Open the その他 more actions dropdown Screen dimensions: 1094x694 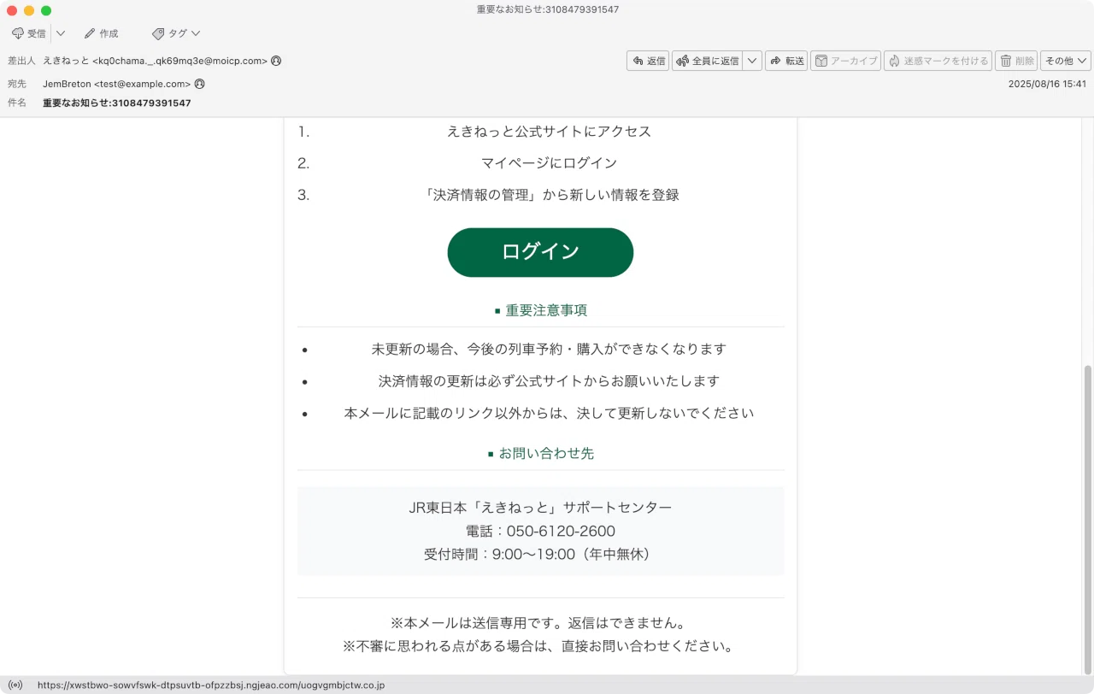(1066, 61)
